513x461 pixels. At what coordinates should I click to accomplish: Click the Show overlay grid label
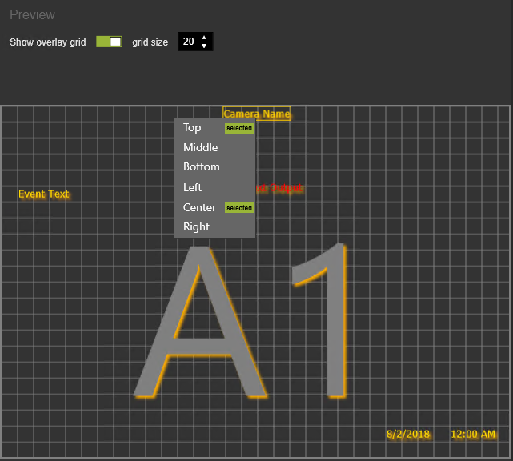click(x=47, y=42)
